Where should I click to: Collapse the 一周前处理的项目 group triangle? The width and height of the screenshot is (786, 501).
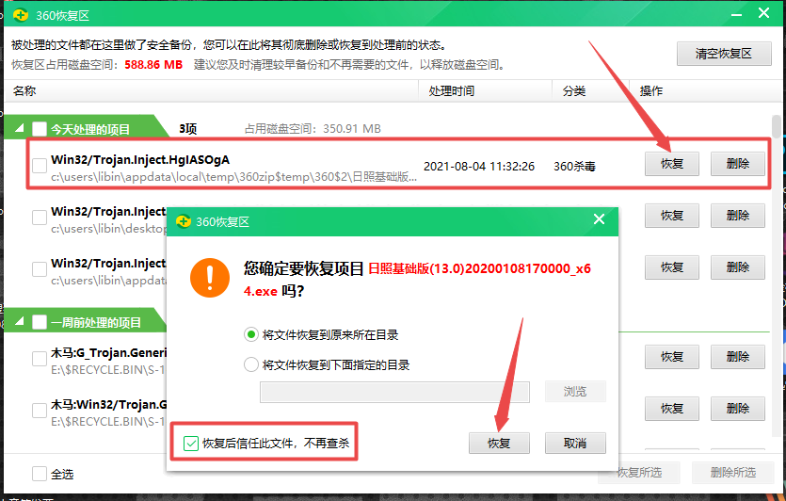point(19,323)
